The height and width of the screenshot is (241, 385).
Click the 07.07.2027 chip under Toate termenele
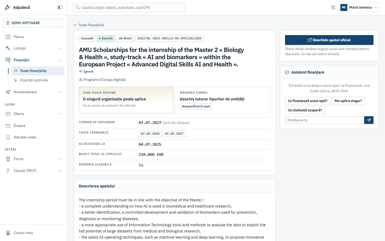[174, 134]
